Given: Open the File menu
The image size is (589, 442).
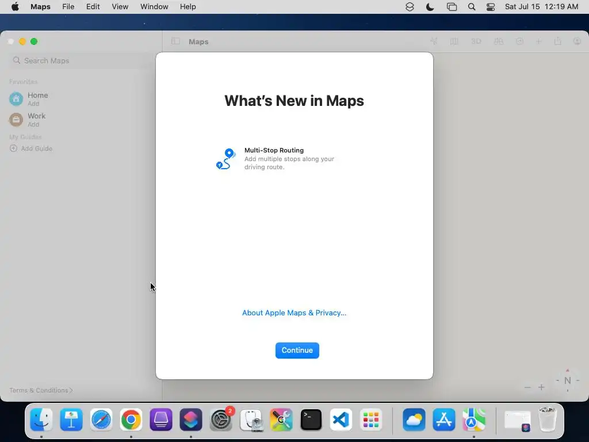Looking at the screenshot, I should click(x=68, y=7).
